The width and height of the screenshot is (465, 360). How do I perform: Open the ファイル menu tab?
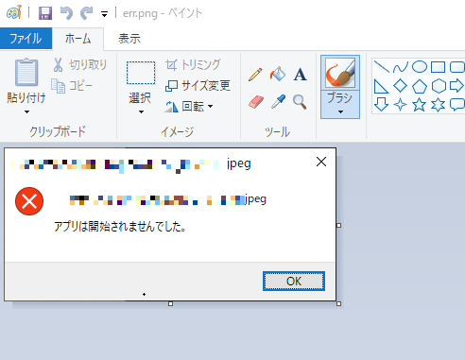coord(26,39)
